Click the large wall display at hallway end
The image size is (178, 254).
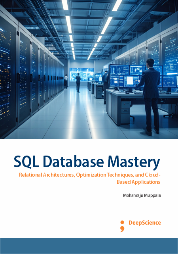[x=81, y=74]
